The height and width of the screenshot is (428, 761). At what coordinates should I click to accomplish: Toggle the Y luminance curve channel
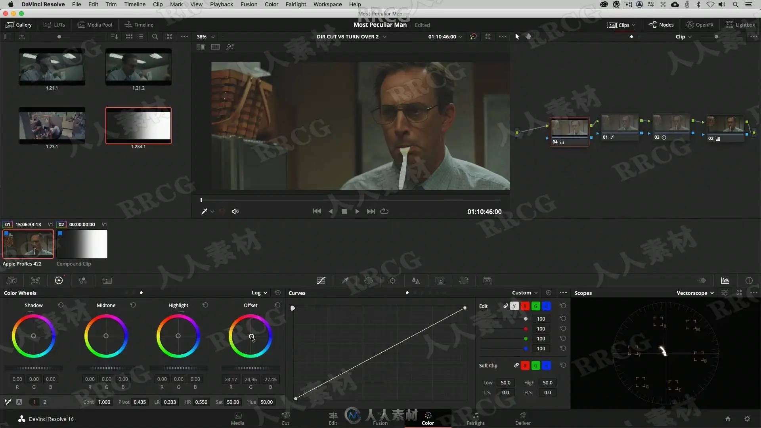[x=514, y=306]
